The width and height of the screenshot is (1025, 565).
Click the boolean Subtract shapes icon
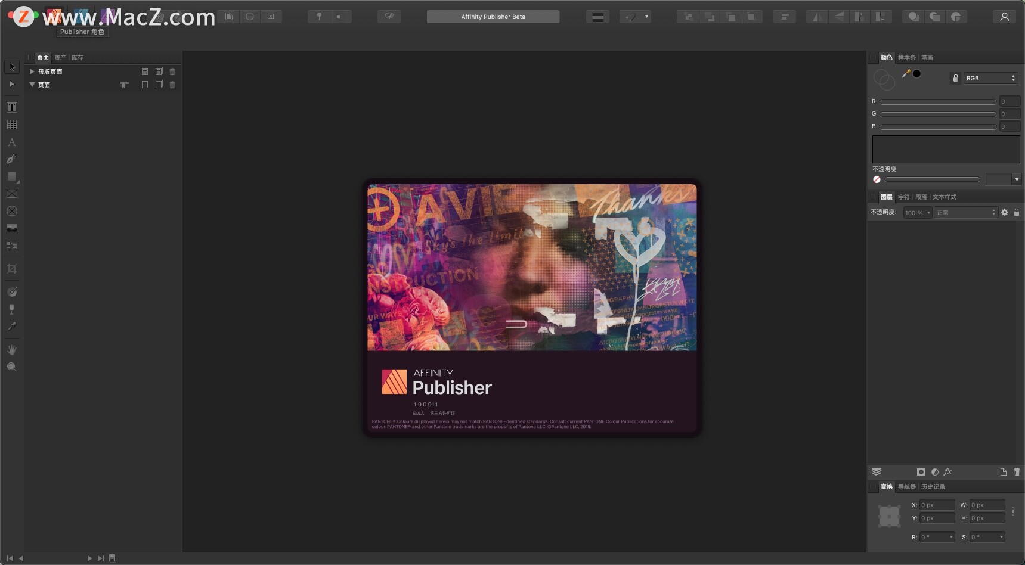[935, 17]
